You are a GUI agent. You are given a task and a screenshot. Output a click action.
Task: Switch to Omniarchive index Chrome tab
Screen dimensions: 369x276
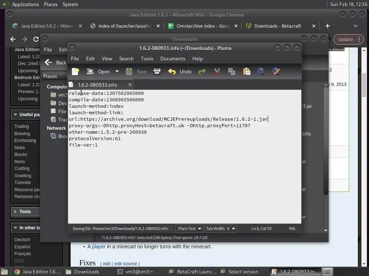point(203,26)
